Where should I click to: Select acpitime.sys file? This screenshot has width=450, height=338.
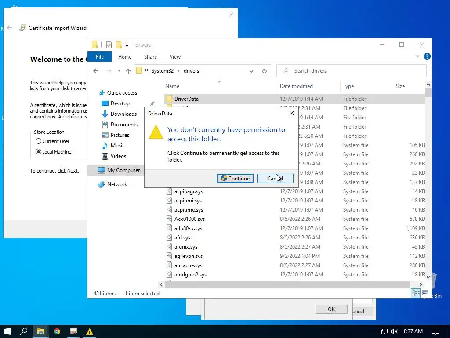[189, 210]
